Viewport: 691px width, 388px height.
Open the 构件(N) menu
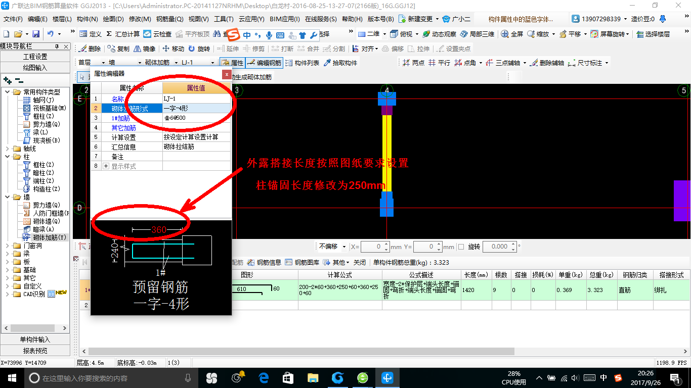[x=87, y=19]
